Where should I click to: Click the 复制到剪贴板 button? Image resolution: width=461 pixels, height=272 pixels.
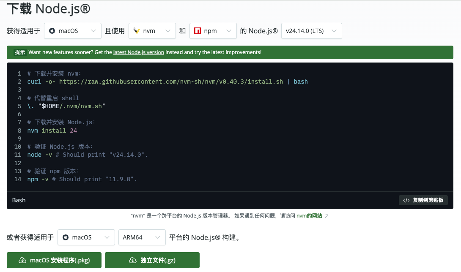click(423, 200)
